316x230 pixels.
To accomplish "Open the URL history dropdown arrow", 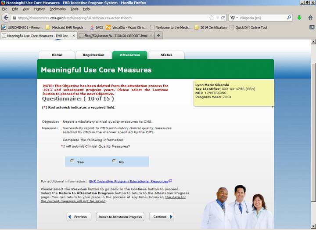I will coord(217,18).
